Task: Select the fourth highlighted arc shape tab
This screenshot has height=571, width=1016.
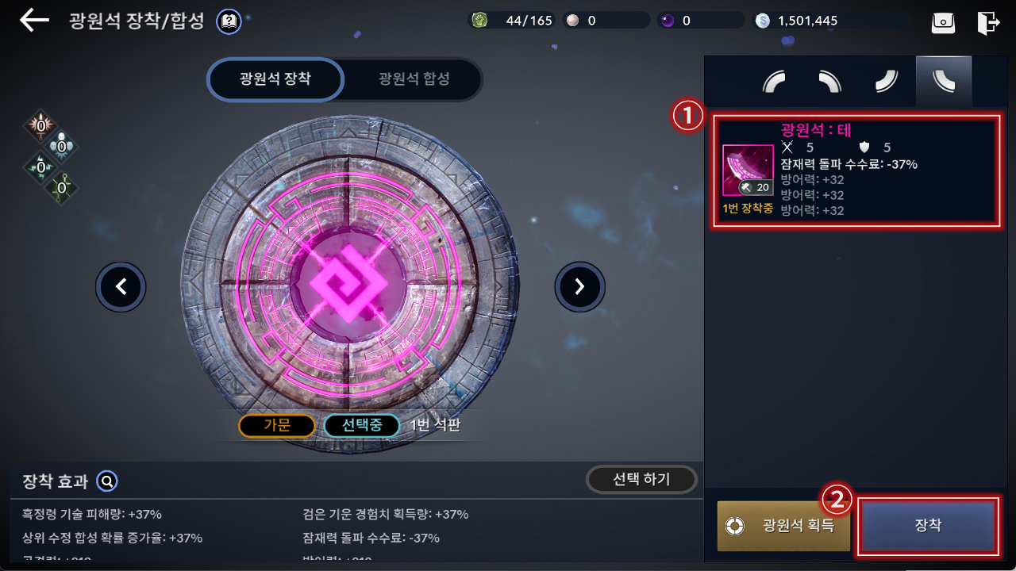Action: tap(944, 82)
